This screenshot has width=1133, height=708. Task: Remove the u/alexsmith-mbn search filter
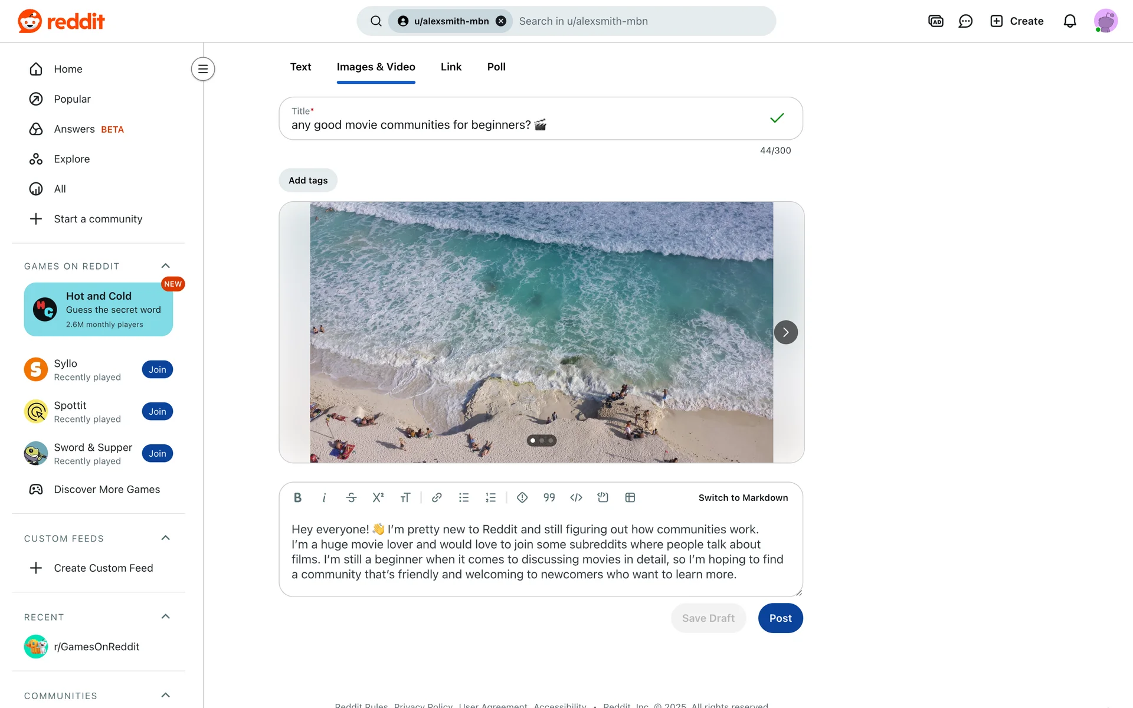coord(501,21)
